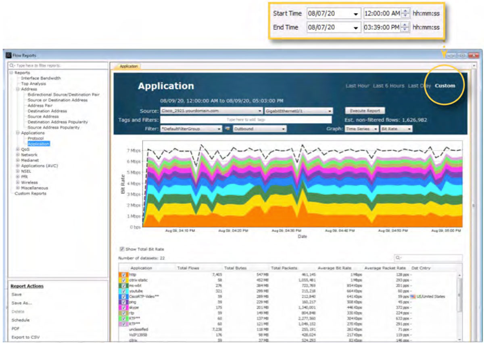Select Custom time range option

coord(444,85)
